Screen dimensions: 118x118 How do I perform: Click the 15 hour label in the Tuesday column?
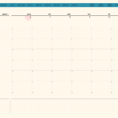point(32,61)
